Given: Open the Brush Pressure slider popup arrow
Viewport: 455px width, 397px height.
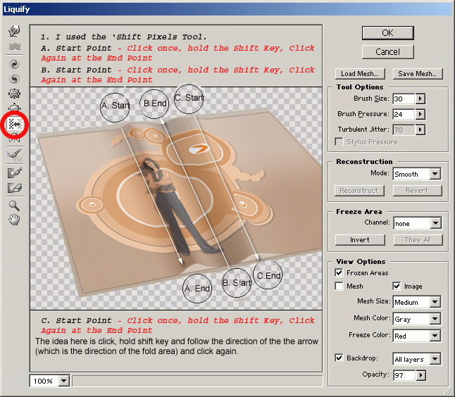Looking at the screenshot, I should 420,114.
